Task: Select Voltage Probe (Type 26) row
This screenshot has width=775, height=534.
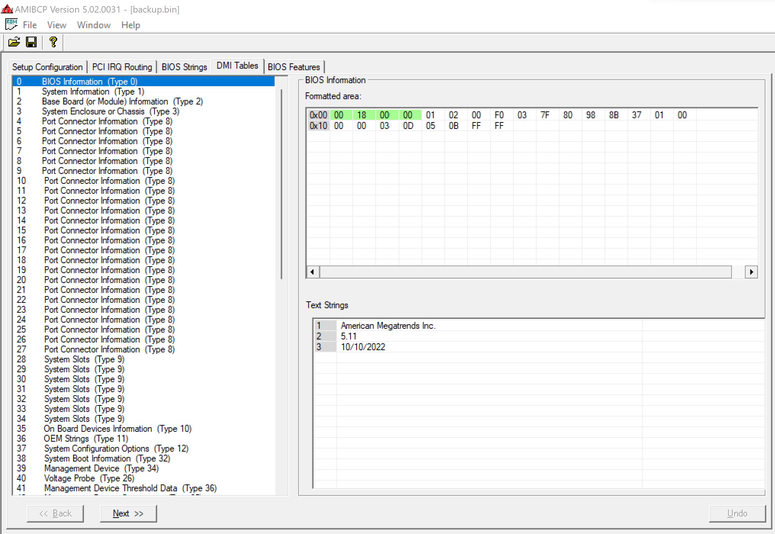Action: click(x=89, y=478)
